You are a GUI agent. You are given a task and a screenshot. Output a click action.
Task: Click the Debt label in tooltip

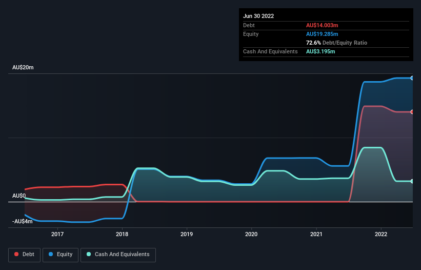coord(249,25)
